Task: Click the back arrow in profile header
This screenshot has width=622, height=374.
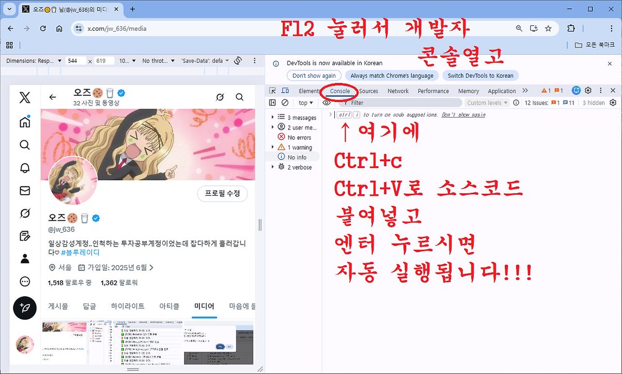Action: (x=52, y=97)
